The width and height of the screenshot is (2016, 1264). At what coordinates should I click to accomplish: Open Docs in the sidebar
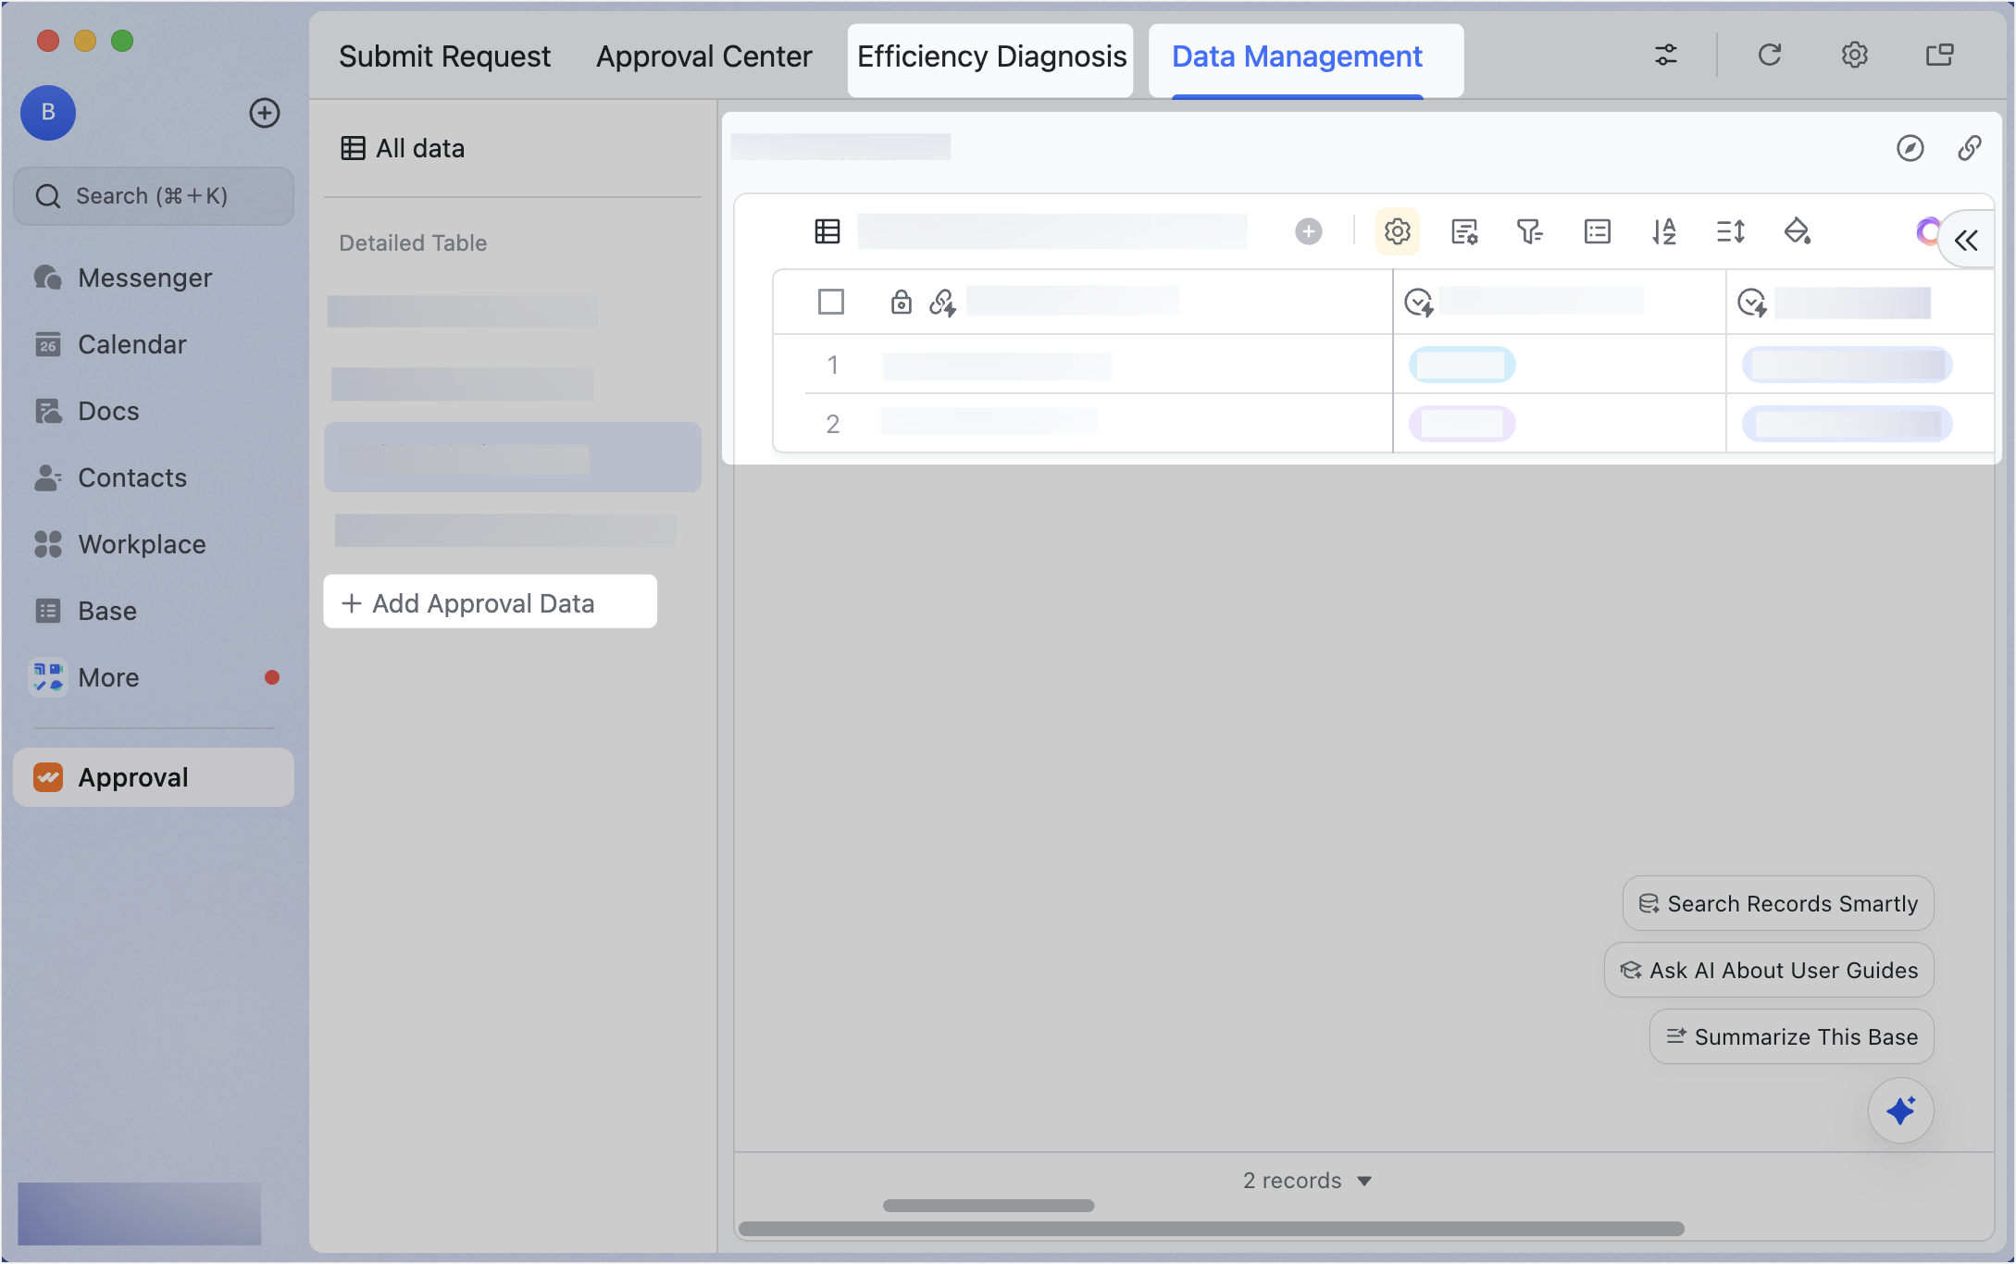point(153,411)
